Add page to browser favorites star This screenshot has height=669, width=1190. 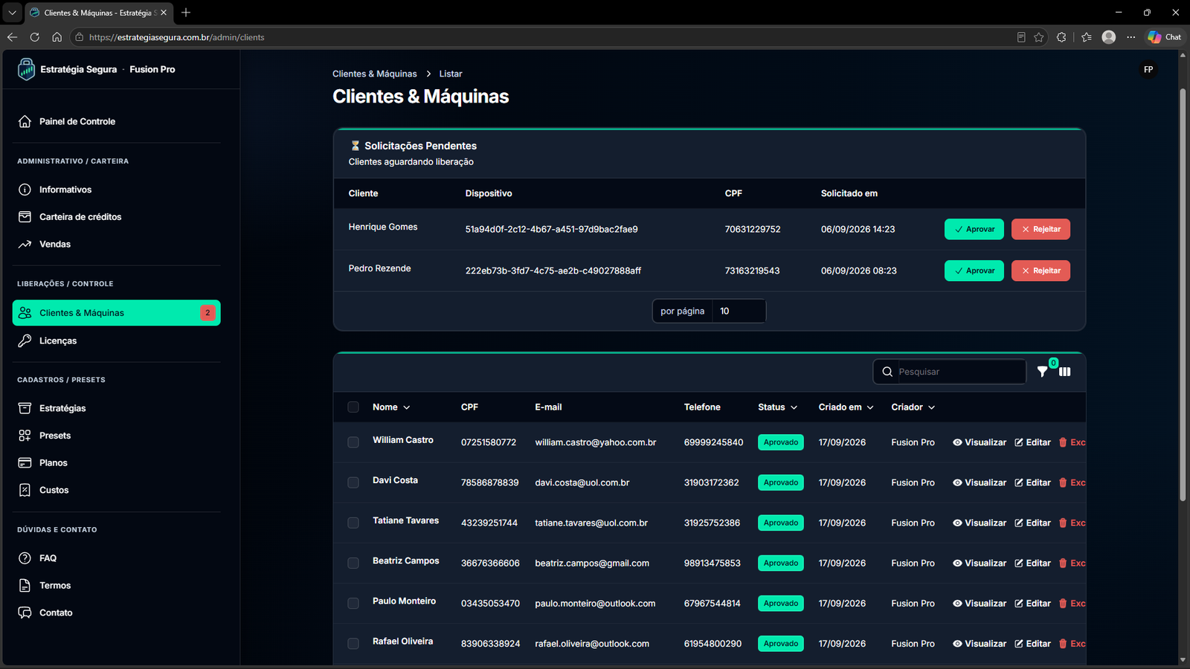pyautogui.click(x=1039, y=37)
